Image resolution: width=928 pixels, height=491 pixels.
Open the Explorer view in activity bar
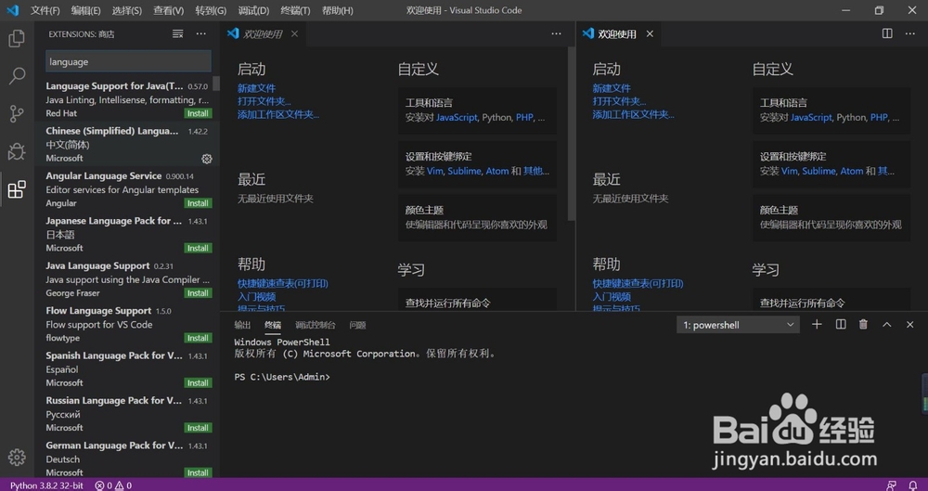coord(17,39)
